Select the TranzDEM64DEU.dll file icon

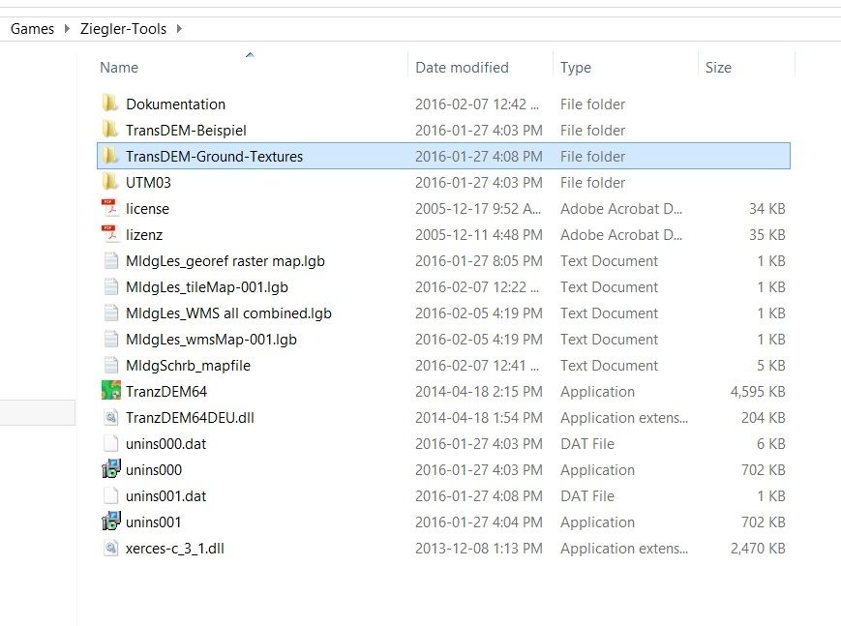tap(110, 418)
